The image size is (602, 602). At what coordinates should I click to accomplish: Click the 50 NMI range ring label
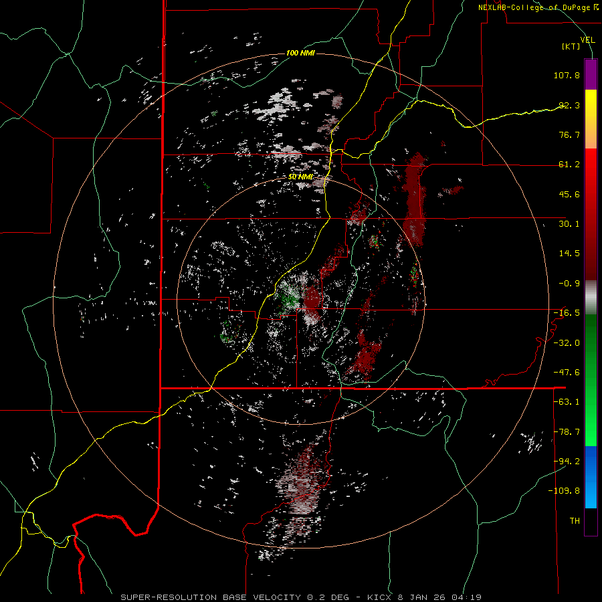pos(300,177)
